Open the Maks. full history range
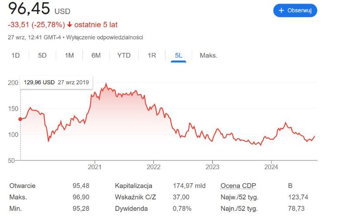Screen dimensions: 340x219 click(x=209, y=55)
